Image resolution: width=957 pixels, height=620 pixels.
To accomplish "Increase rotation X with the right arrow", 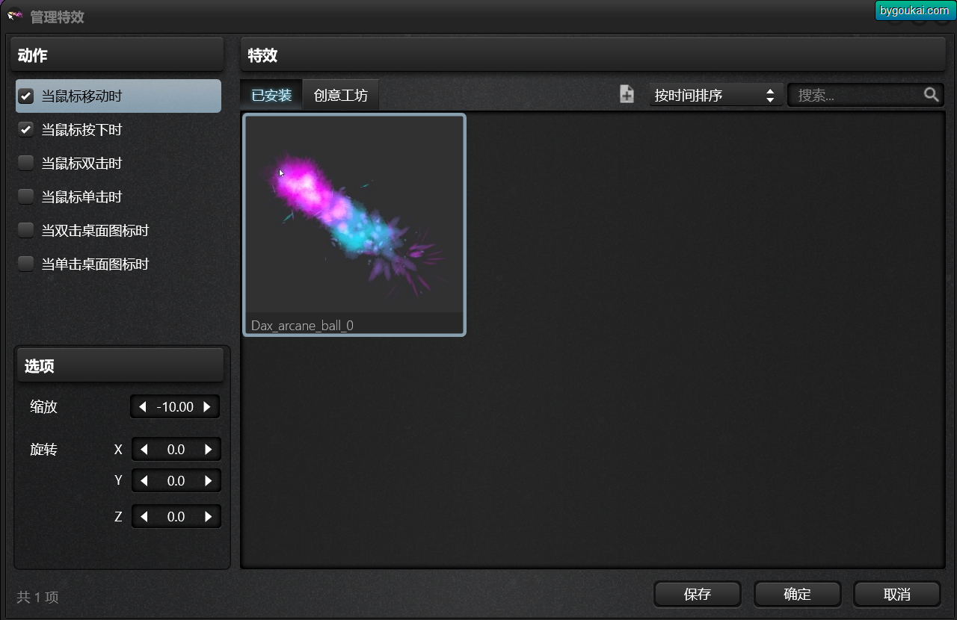I will click(208, 450).
